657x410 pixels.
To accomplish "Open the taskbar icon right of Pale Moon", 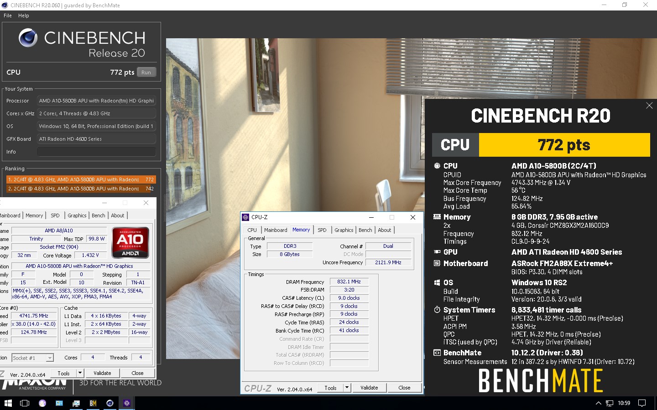I will 59,403.
